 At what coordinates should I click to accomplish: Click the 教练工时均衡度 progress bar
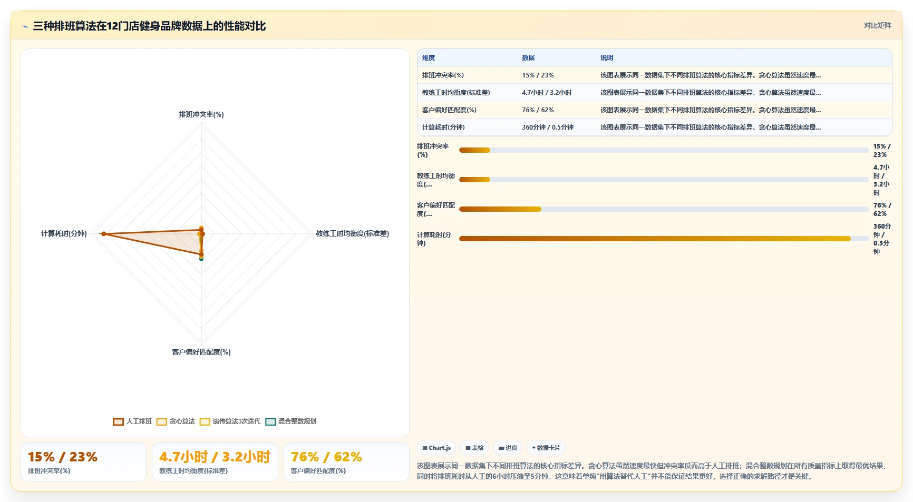click(x=664, y=180)
